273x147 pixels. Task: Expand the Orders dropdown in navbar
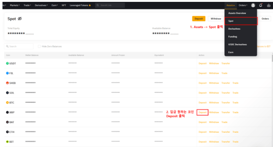coord(243,5)
